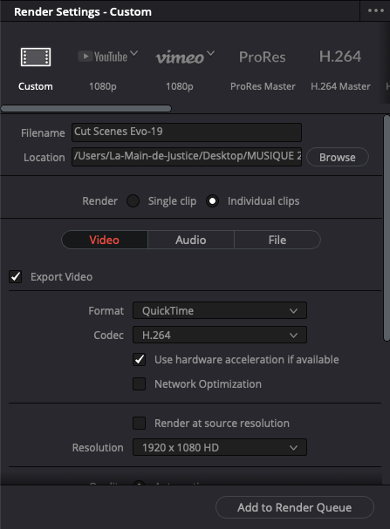Click the Custom preset label
This screenshot has height=529, width=390.
pyautogui.click(x=36, y=86)
